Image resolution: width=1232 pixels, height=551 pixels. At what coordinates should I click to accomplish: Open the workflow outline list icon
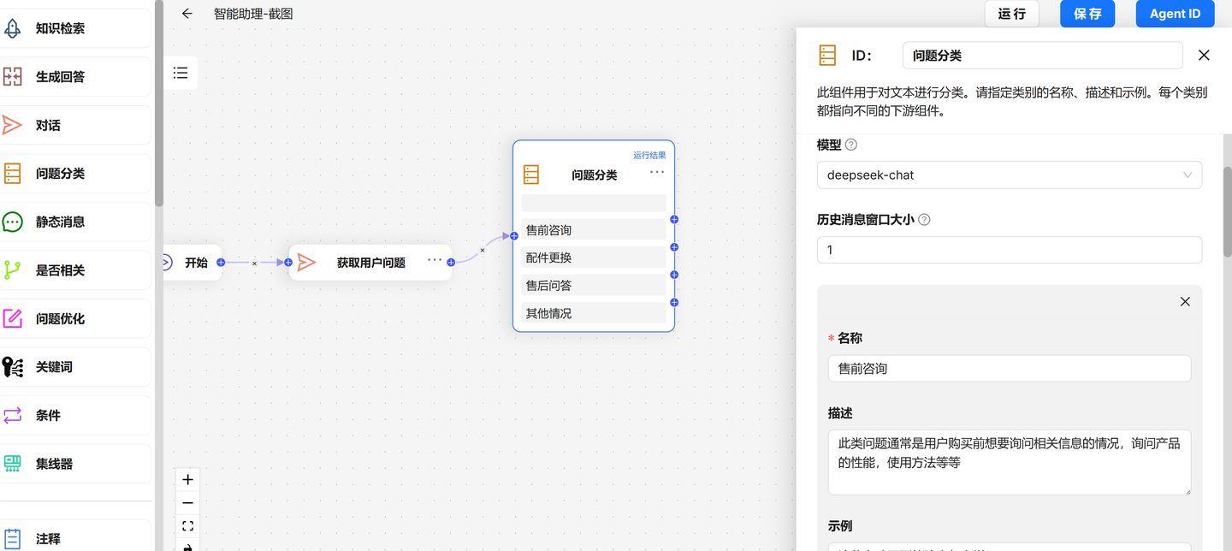click(180, 73)
